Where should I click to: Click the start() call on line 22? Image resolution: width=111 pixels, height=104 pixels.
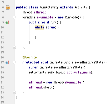point(49,87)
